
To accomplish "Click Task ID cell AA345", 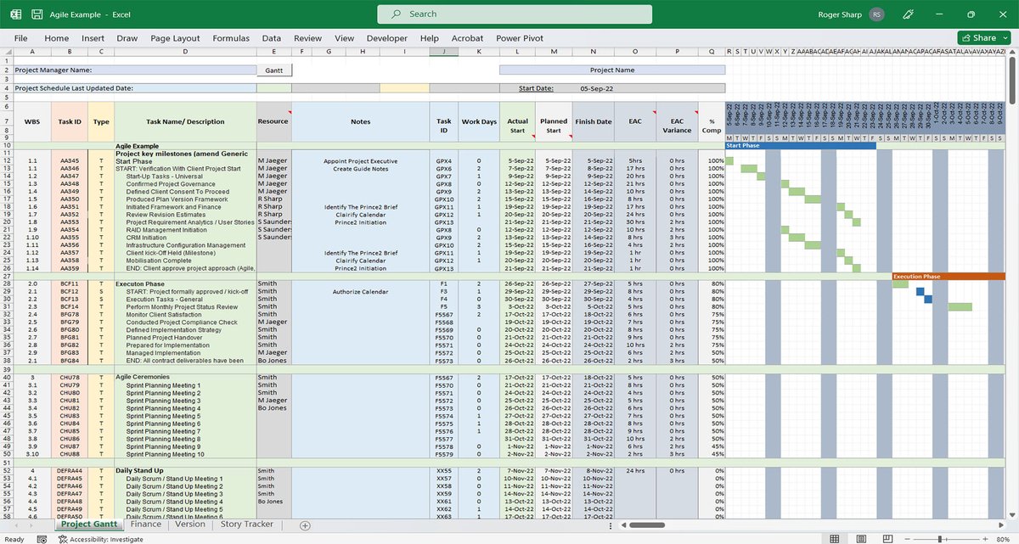I will click(70, 160).
